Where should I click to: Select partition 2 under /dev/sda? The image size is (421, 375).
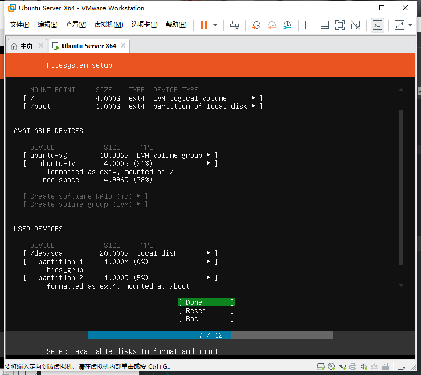120,278
